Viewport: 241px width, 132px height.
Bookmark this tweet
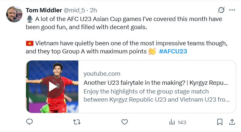(x=220, y=122)
